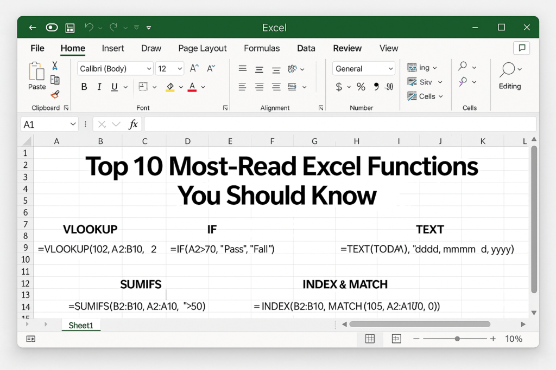Open the Font Color dropdown arrow

coord(203,87)
